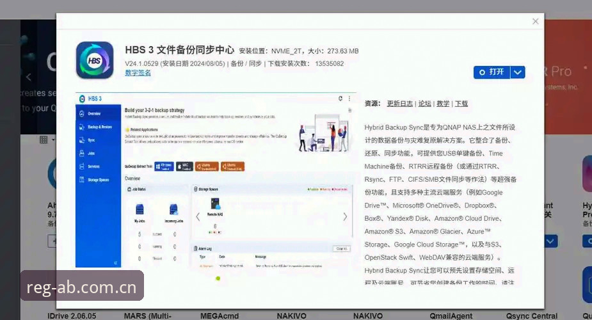Expand the dropdown arrow beside 打开
The height and width of the screenshot is (320, 592).
518,72
